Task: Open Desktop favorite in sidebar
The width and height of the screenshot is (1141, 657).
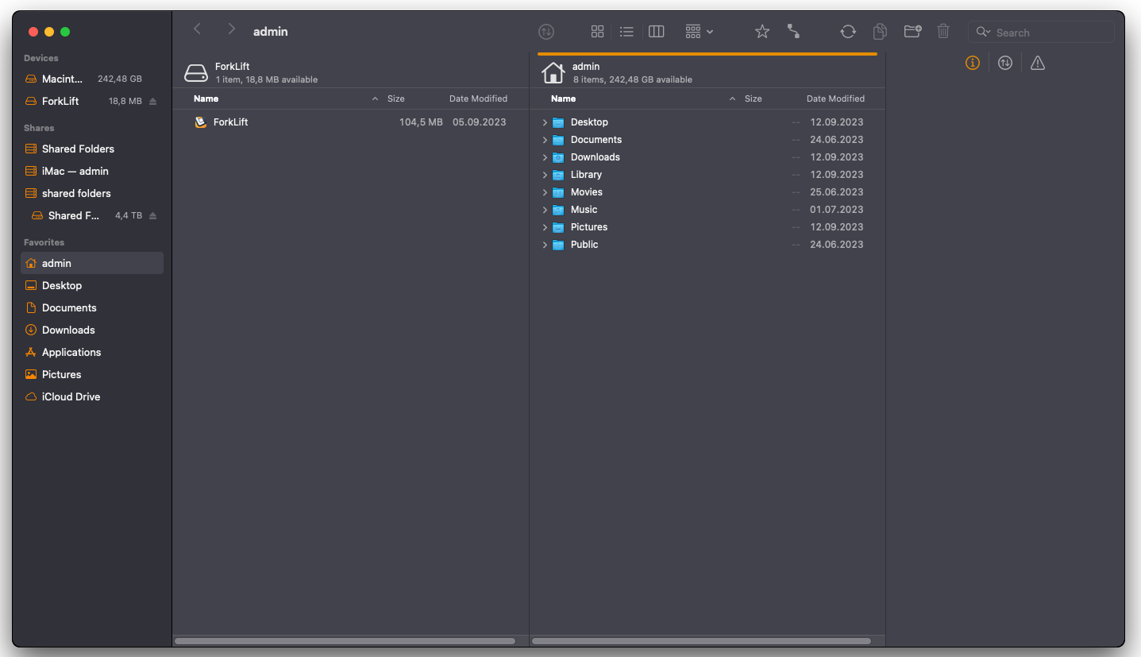Action: 92,285
